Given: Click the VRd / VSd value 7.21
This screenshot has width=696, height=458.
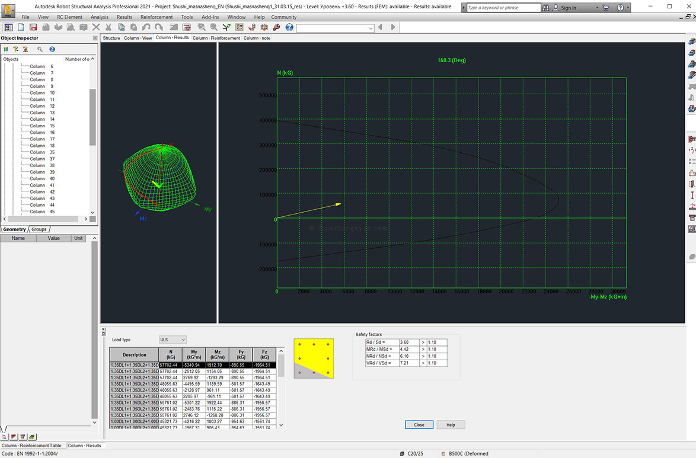Looking at the screenshot, I should click(409, 363).
